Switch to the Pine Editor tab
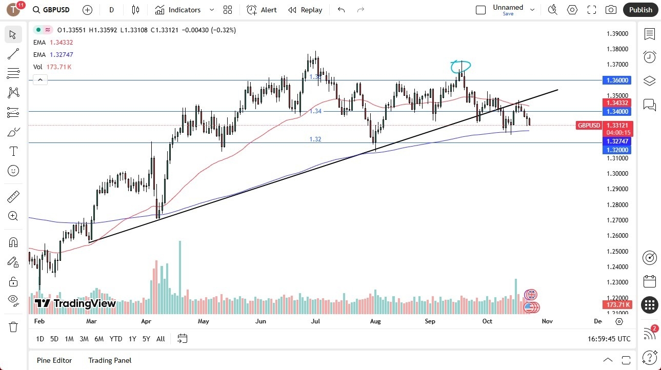661x370 pixels. click(54, 360)
